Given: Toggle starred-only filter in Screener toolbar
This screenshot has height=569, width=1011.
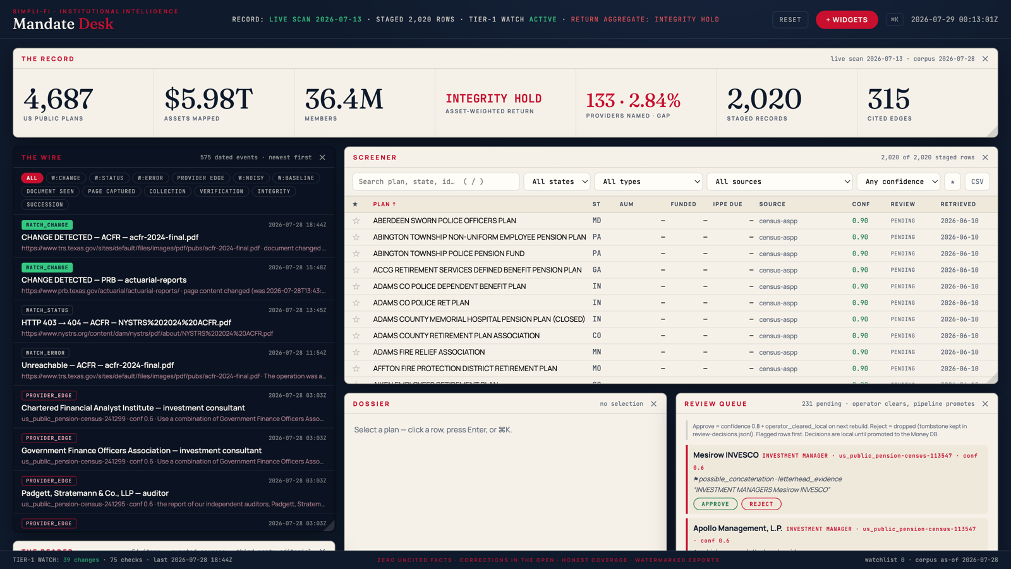Looking at the screenshot, I should point(952,181).
